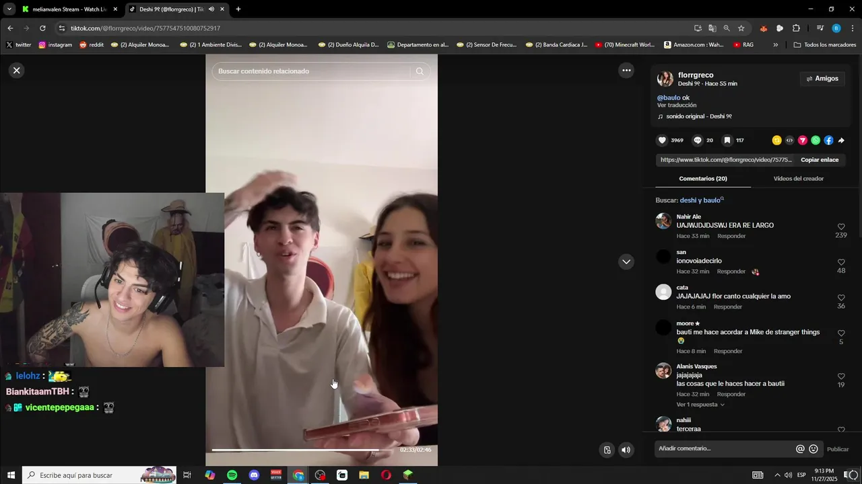This screenshot has height=484, width=862.
Task: Reply to Nahir Ale's comment
Action: (x=731, y=236)
